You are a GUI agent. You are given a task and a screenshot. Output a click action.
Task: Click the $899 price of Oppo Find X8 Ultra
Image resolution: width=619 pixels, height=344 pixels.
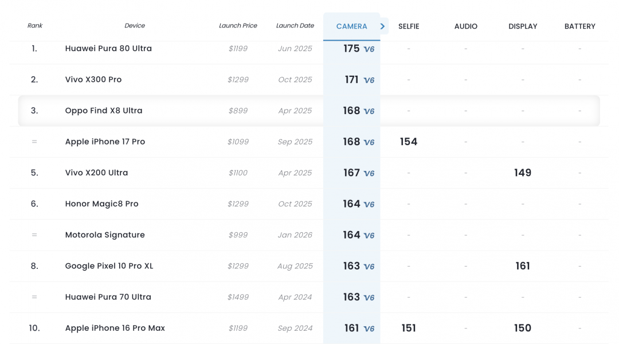238,111
